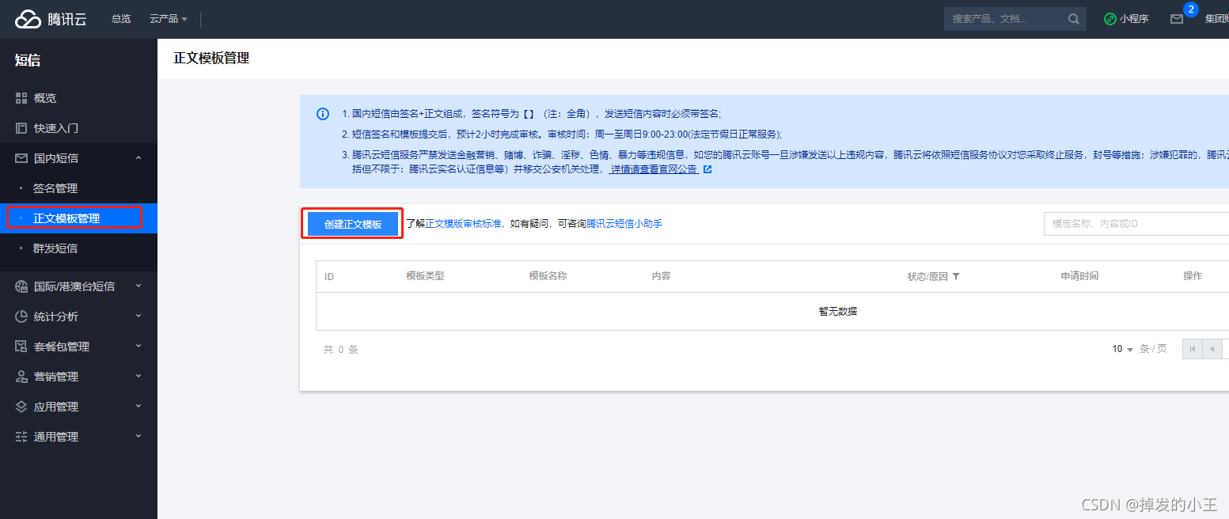Select 正文模板管理 submenu item
This screenshot has width=1229, height=519.
(78, 218)
